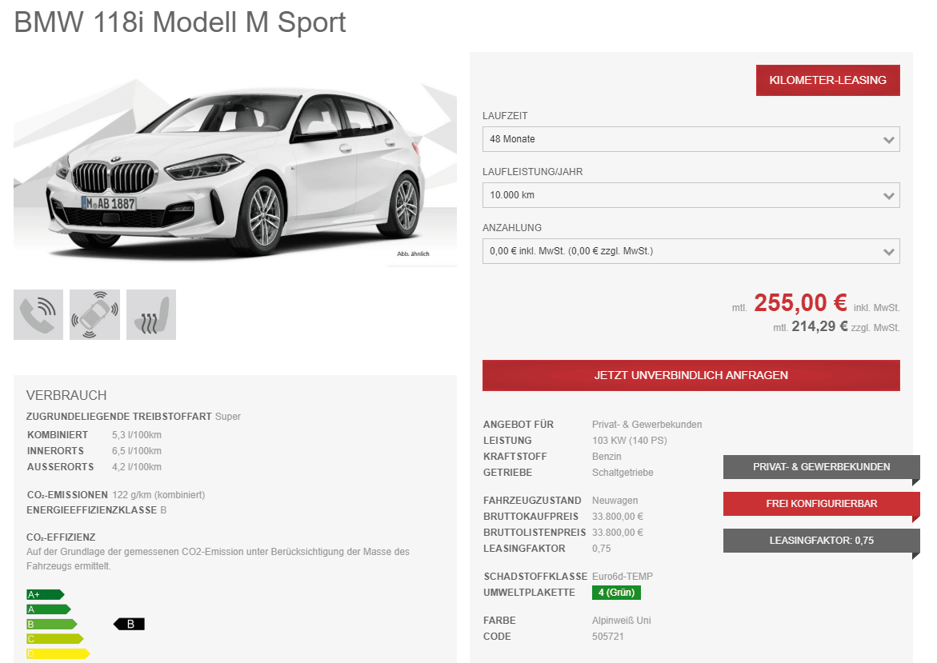Image resolution: width=937 pixels, height=663 pixels.
Task: Click the parking sensor feature icon
Action: point(94,315)
